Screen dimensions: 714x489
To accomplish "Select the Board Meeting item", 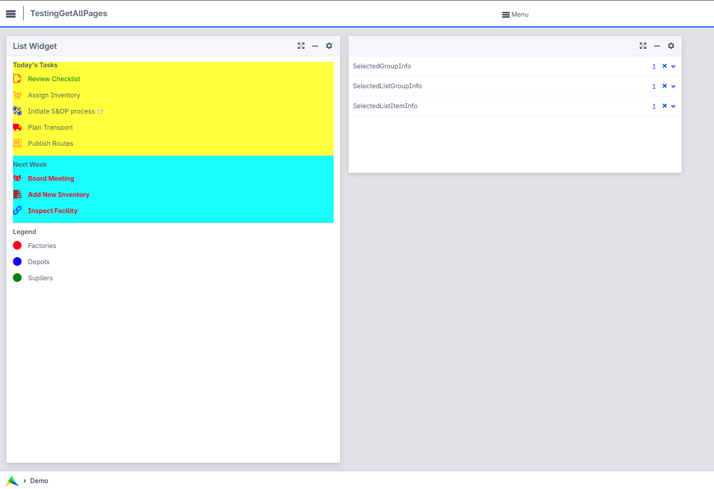I will point(51,179).
